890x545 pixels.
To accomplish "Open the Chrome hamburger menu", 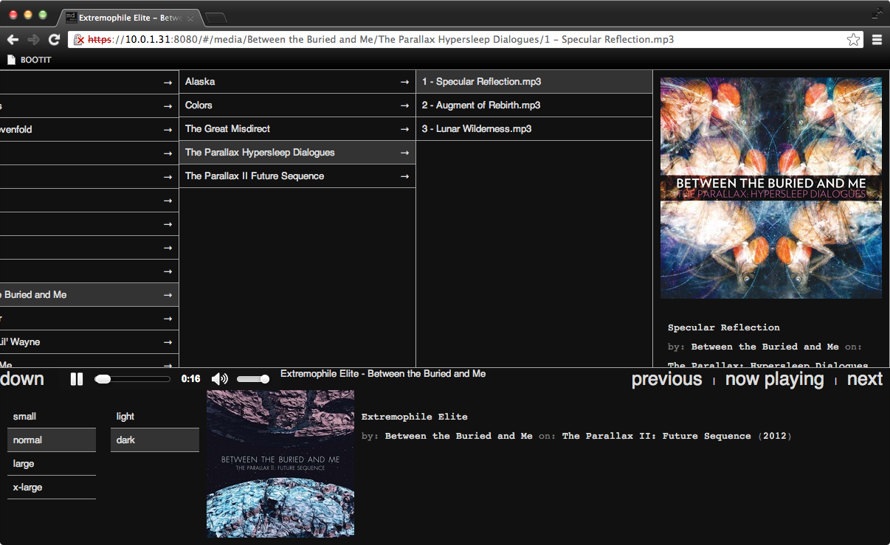I will click(877, 40).
